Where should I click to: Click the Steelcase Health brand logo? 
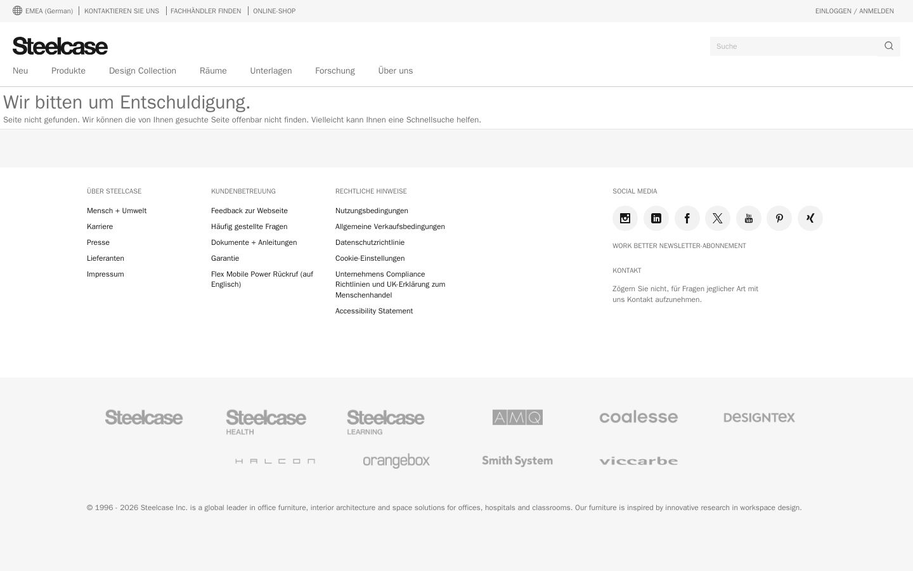[266, 422]
